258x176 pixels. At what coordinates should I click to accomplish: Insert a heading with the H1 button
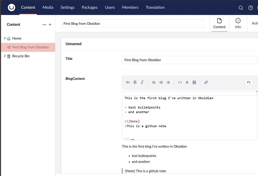tap(128, 82)
